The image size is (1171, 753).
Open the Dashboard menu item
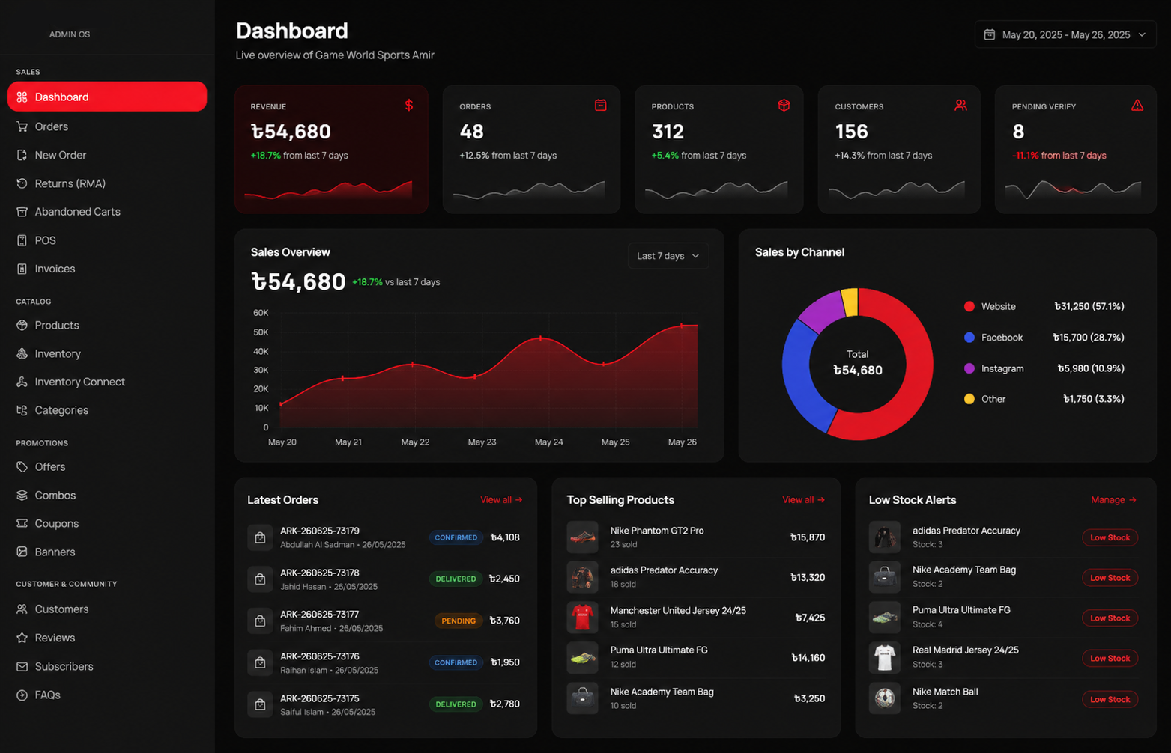107,97
